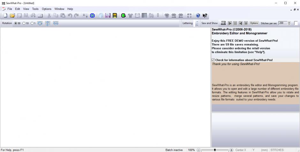The image size is (300, 152).
Task: Click the fabric background icon
Action: click(137, 16)
